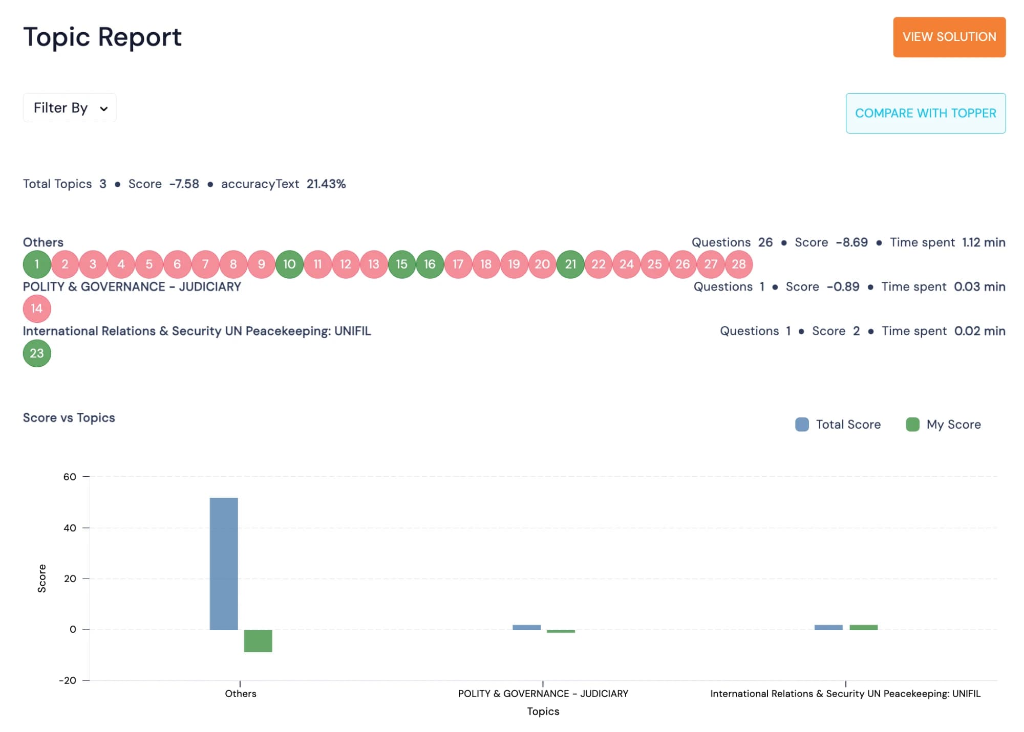
Task: Click the overall Score -7.58 value
Action: (184, 184)
